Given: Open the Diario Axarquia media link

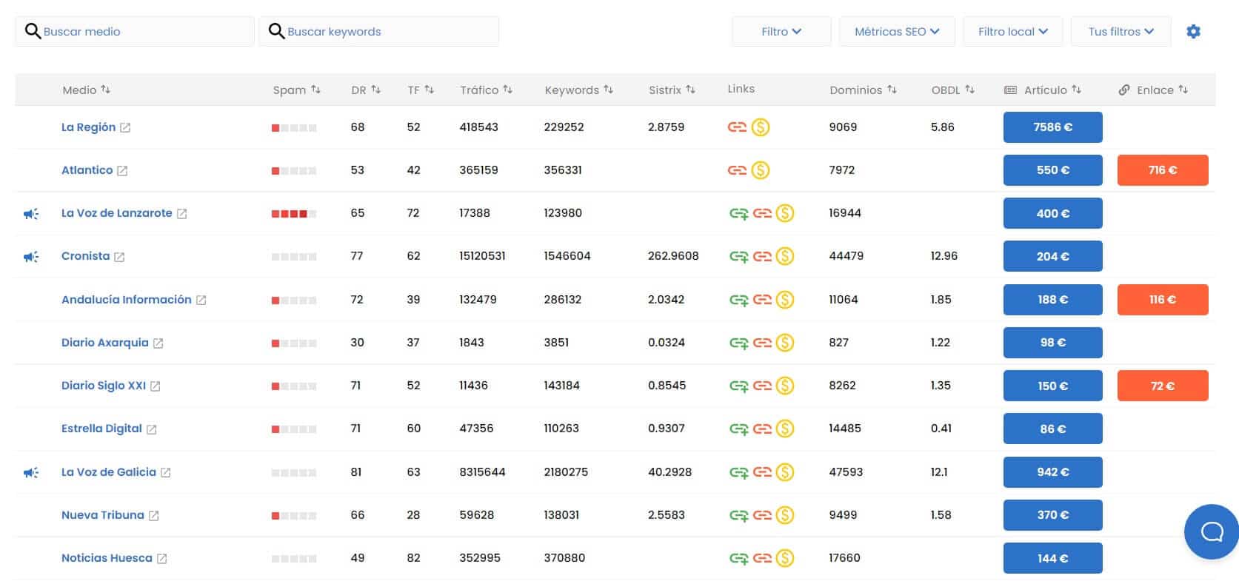Looking at the screenshot, I should coord(105,343).
